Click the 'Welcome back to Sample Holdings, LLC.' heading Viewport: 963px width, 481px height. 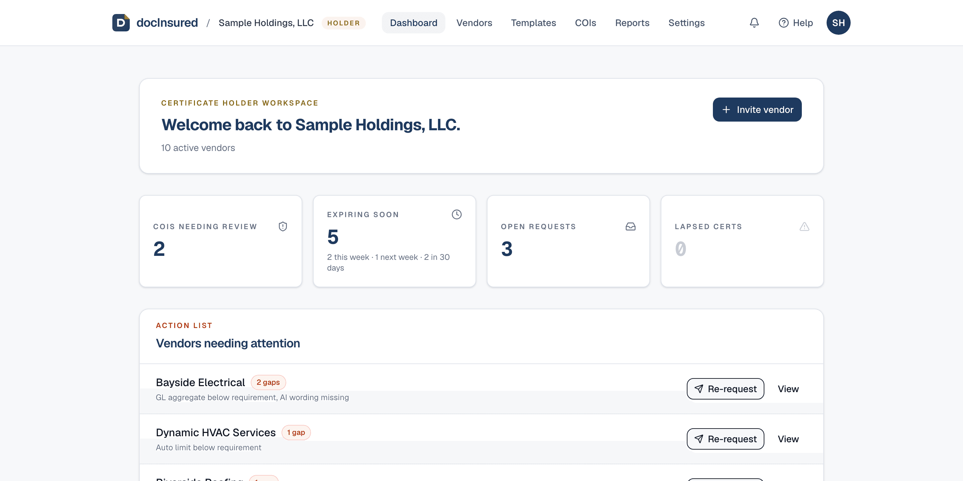[311, 125]
